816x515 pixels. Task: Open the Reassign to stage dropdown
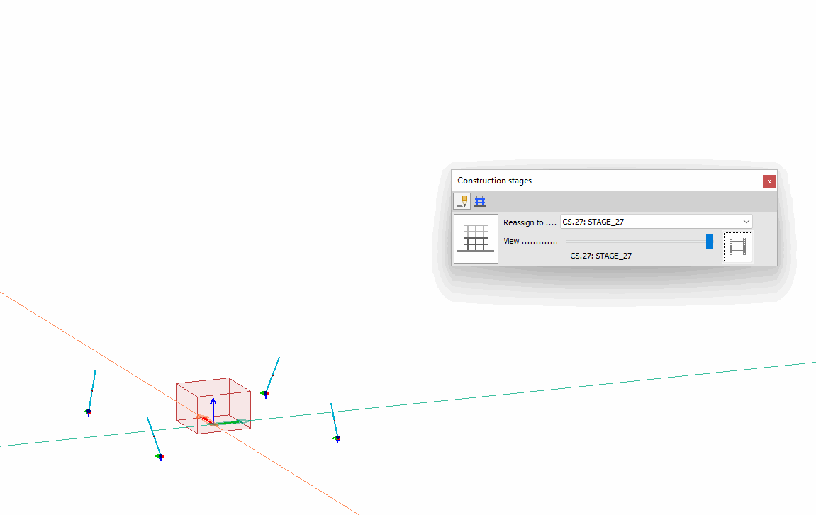coord(655,222)
